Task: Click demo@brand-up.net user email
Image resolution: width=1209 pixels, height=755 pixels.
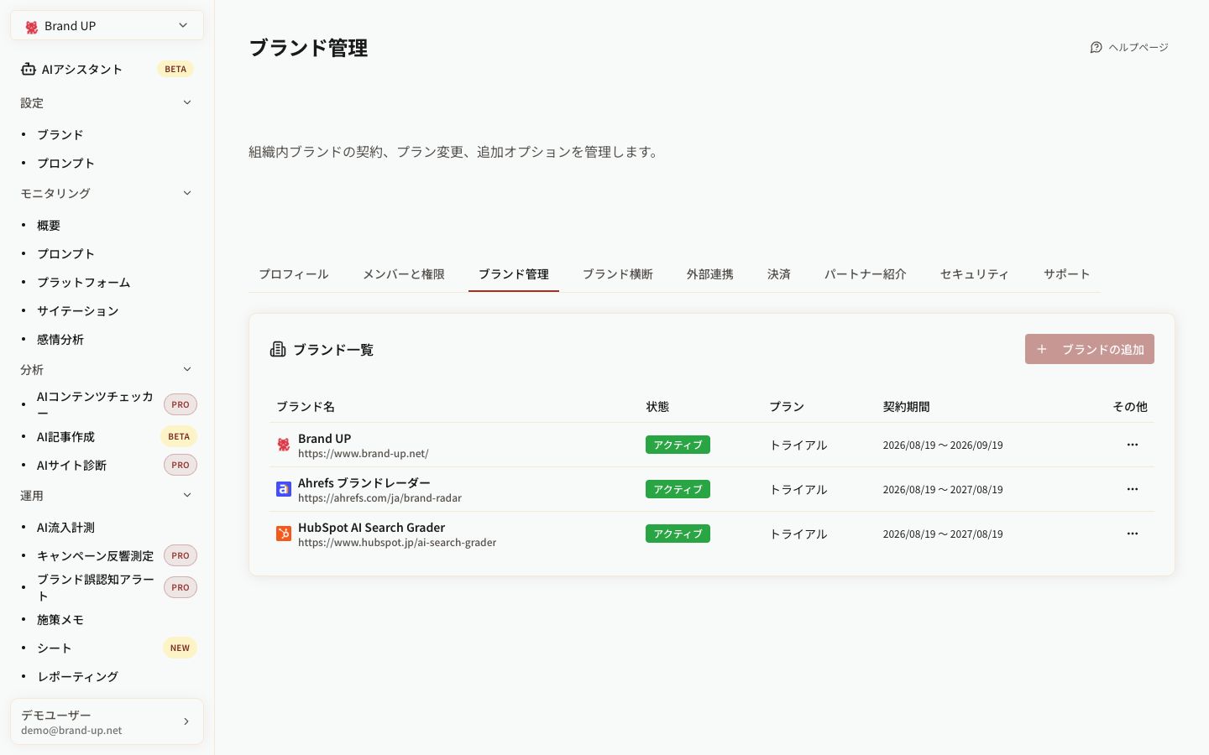Action: pos(71,730)
